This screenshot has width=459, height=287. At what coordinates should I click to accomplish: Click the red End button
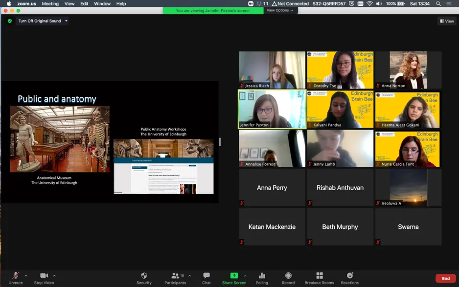445,278
